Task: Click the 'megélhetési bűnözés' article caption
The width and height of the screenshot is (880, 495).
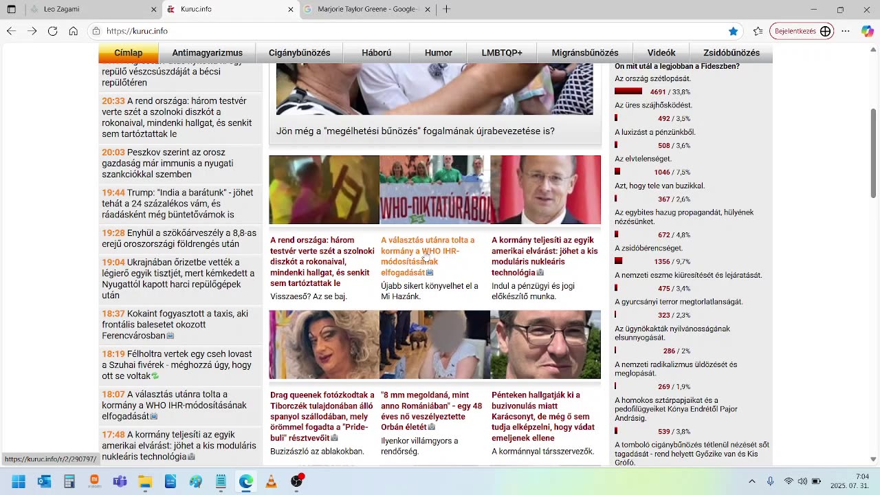Action: (415, 131)
